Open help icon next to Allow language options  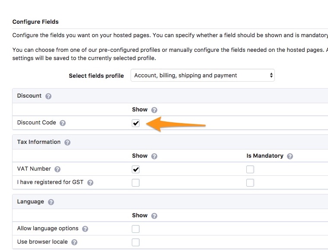[85, 229]
